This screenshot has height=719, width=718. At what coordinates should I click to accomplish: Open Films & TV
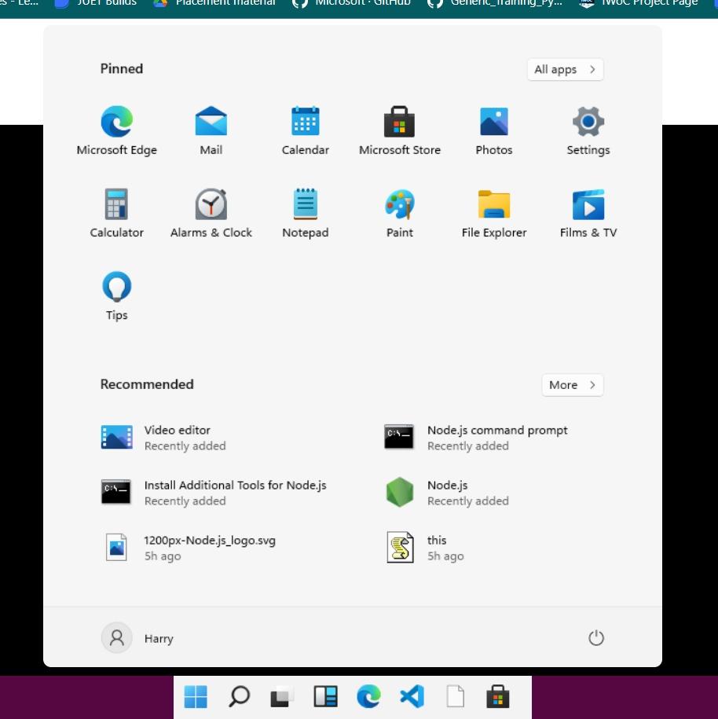[x=588, y=212]
